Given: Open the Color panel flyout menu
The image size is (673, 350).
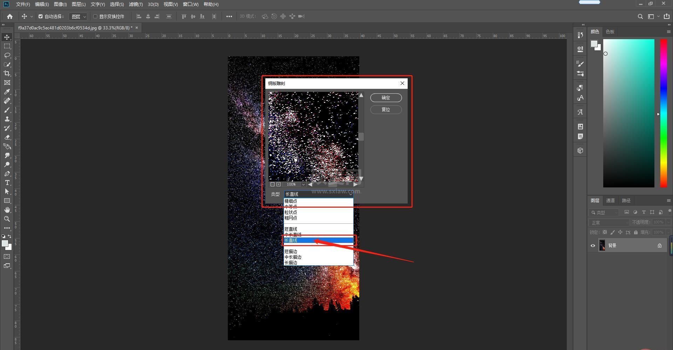Looking at the screenshot, I should tap(668, 31).
